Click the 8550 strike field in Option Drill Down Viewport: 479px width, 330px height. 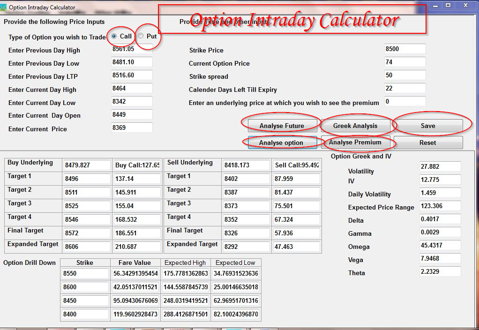point(85,273)
